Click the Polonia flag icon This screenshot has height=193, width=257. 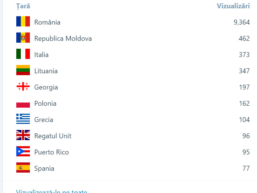tap(23, 103)
